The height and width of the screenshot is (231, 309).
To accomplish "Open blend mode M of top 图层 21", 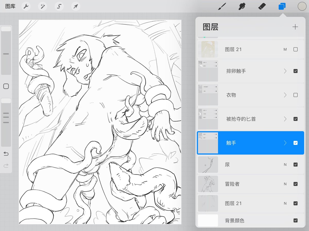I will tap(285, 49).
